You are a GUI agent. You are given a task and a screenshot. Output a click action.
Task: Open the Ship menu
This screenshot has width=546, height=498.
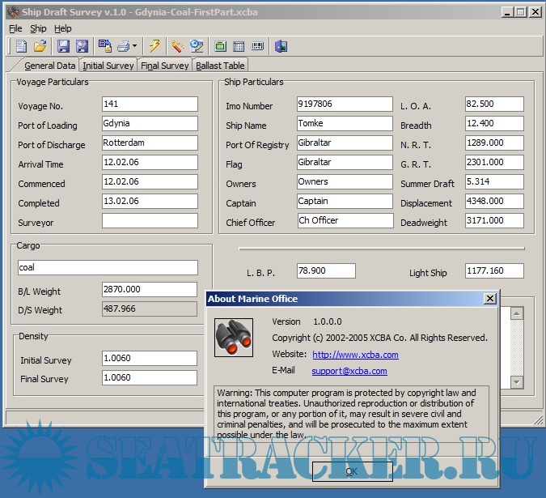click(38, 28)
